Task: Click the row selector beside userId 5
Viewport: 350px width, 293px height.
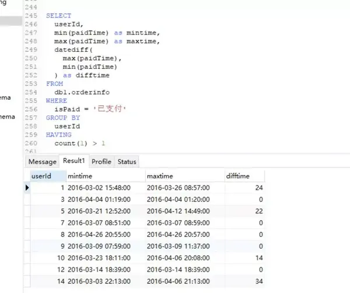Action: click(x=27, y=211)
